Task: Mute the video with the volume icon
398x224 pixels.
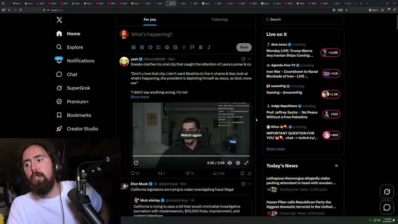Action: click(229, 163)
